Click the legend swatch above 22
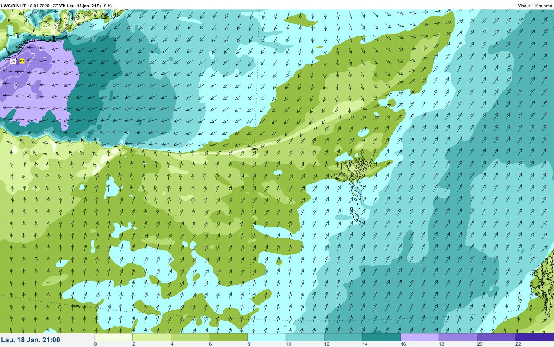 [x=535, y=337]
